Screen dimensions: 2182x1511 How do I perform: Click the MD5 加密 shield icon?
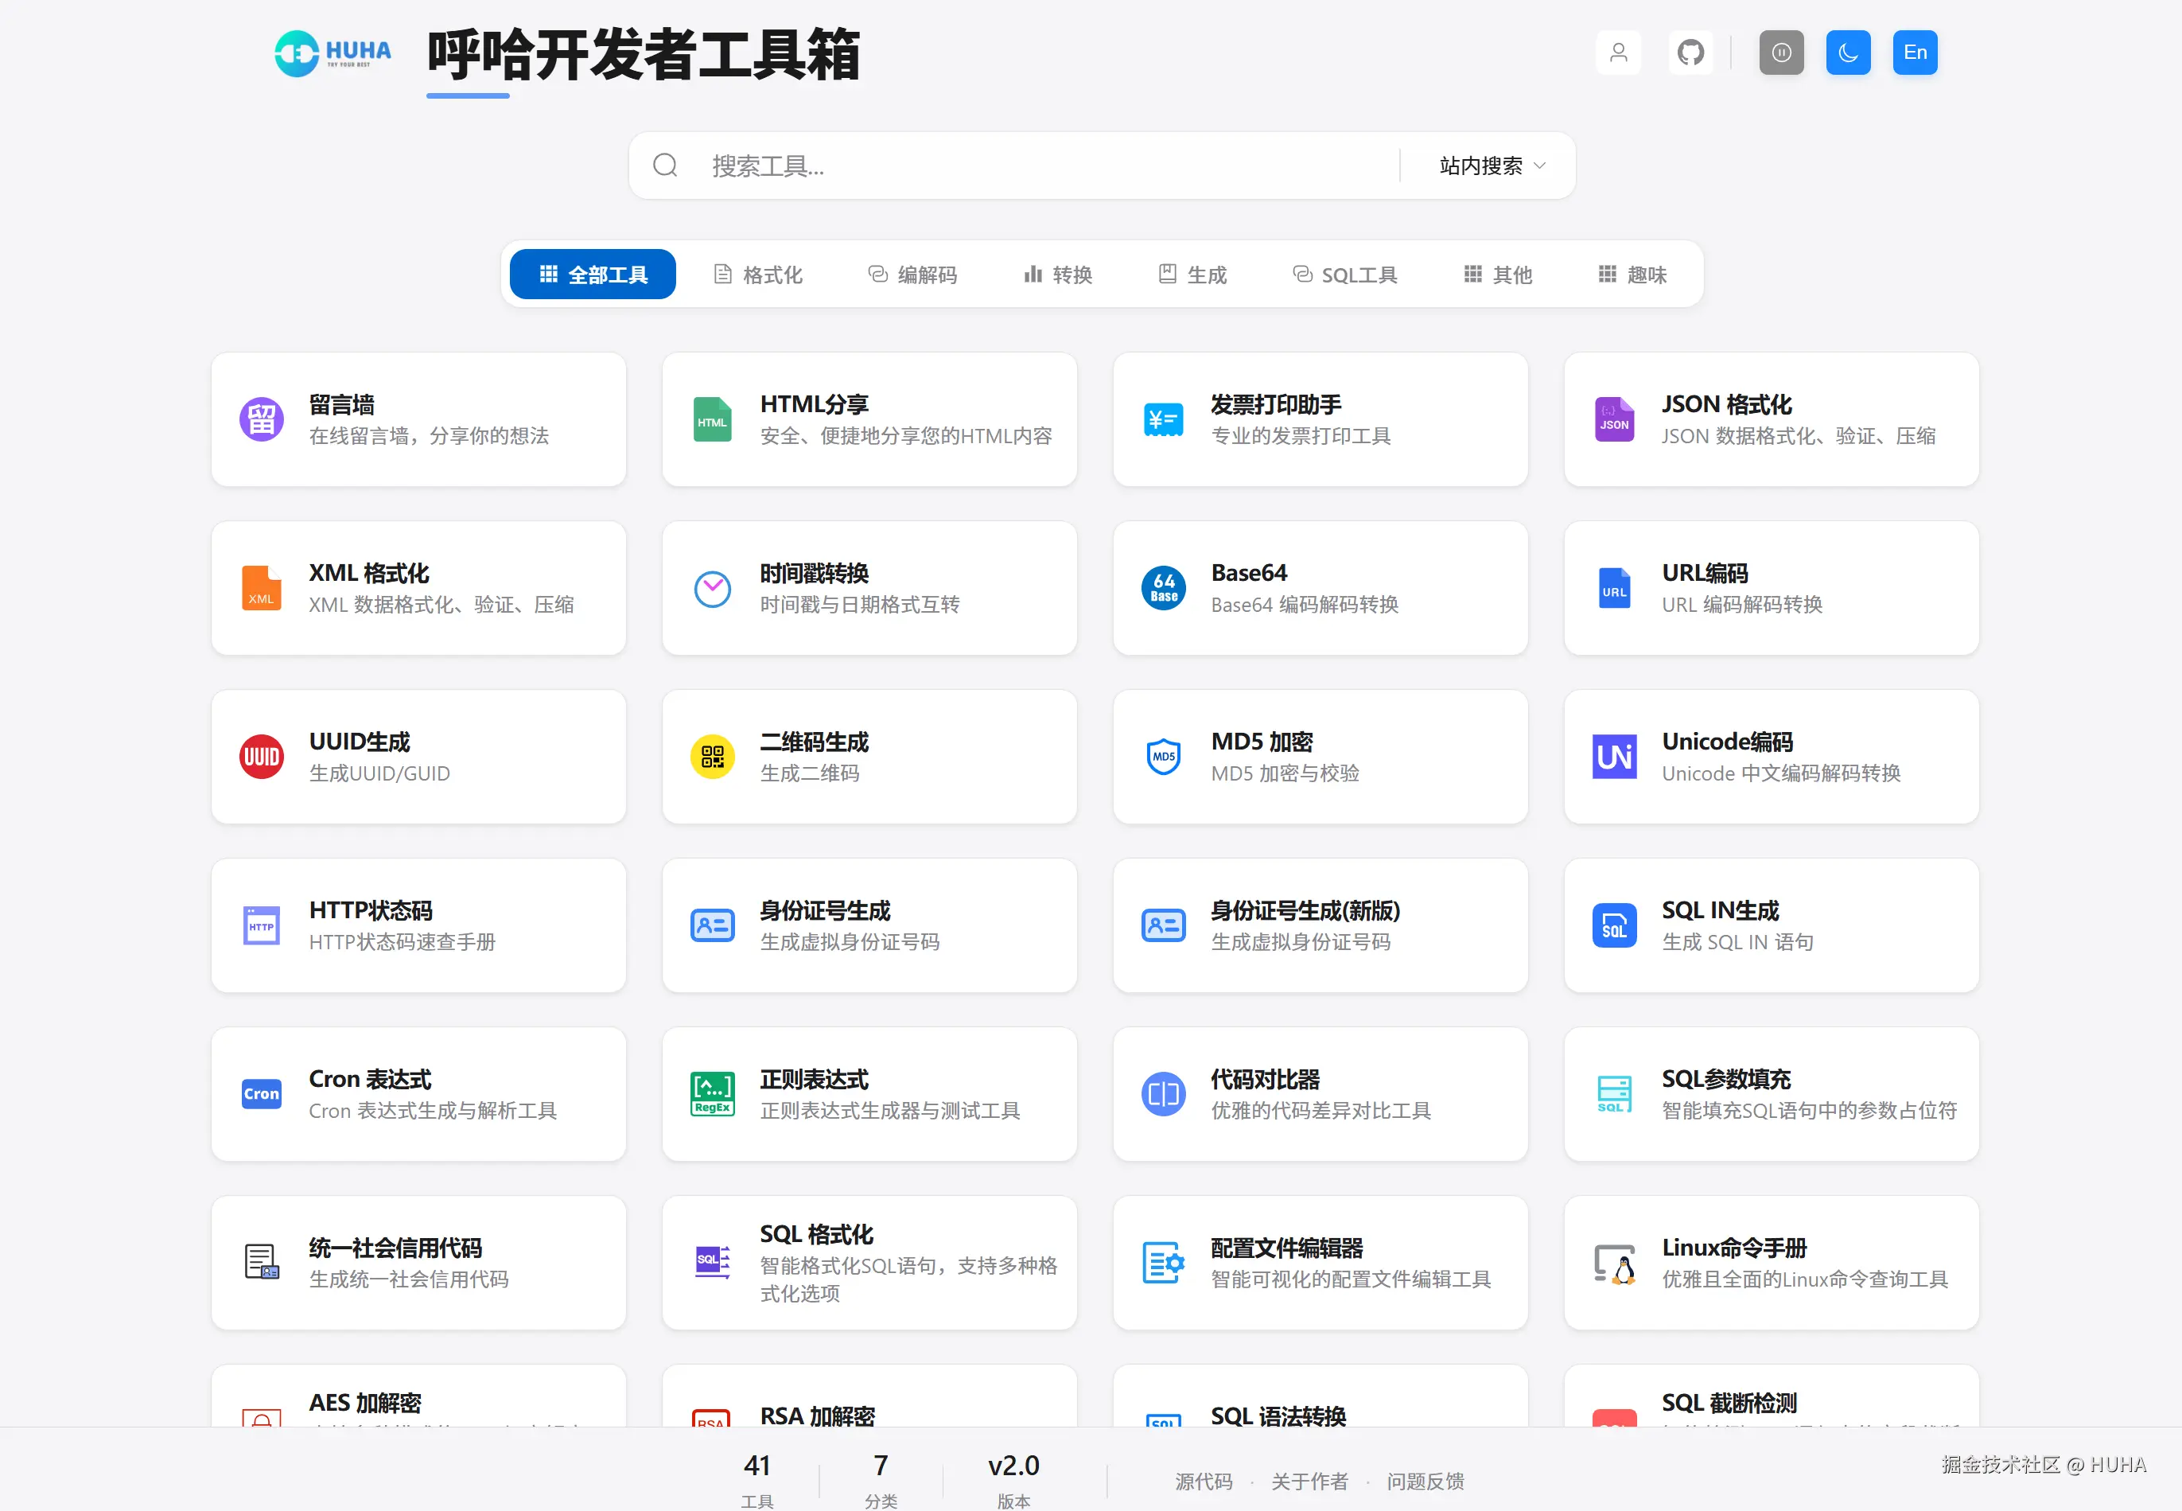click(1163, 757)
